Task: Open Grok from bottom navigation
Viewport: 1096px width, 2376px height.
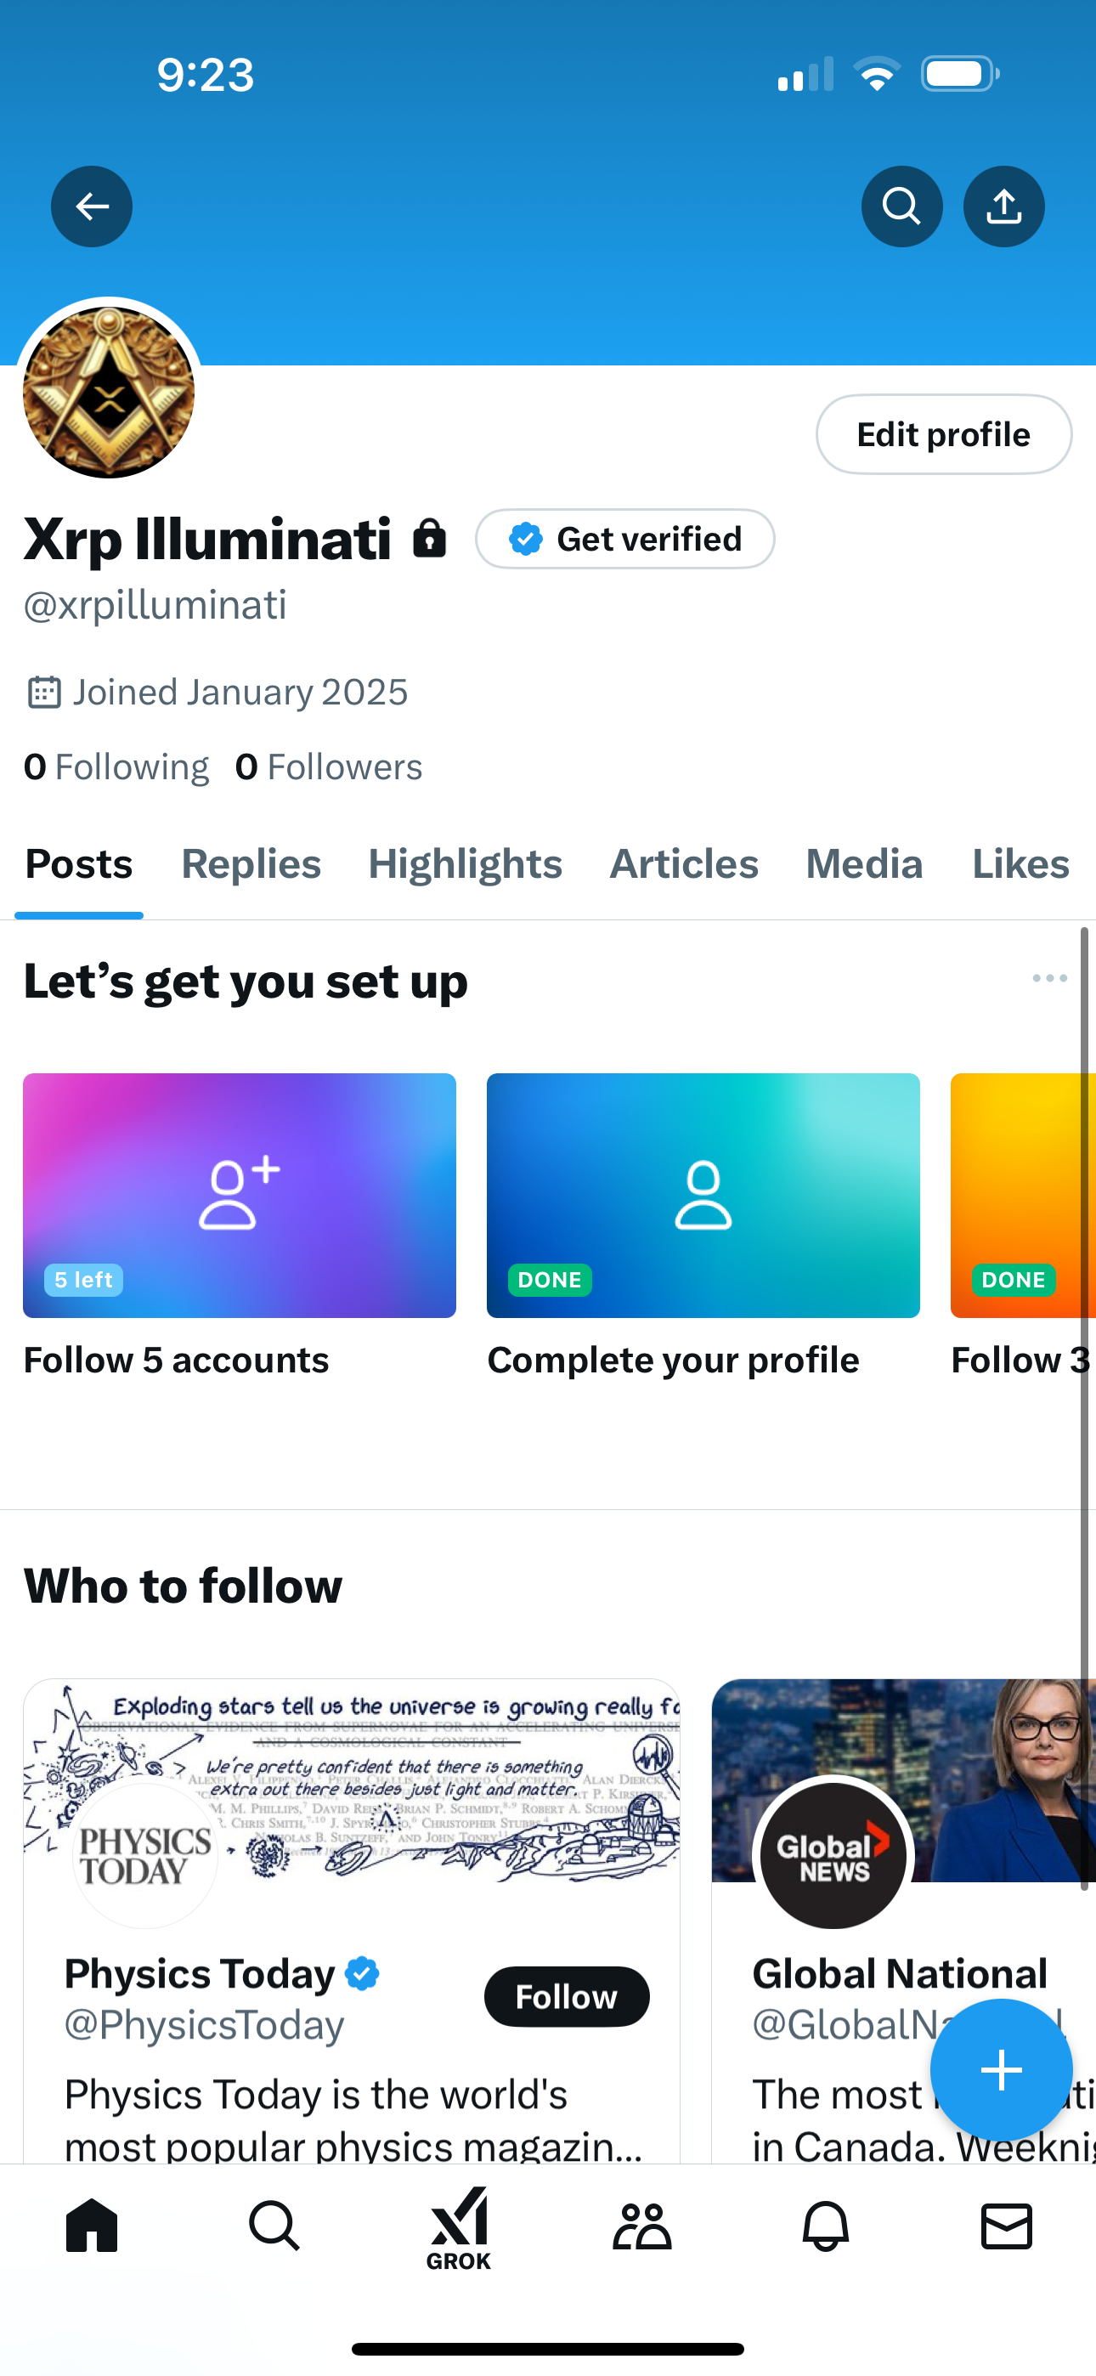Action: click(x=459, y=2226)
